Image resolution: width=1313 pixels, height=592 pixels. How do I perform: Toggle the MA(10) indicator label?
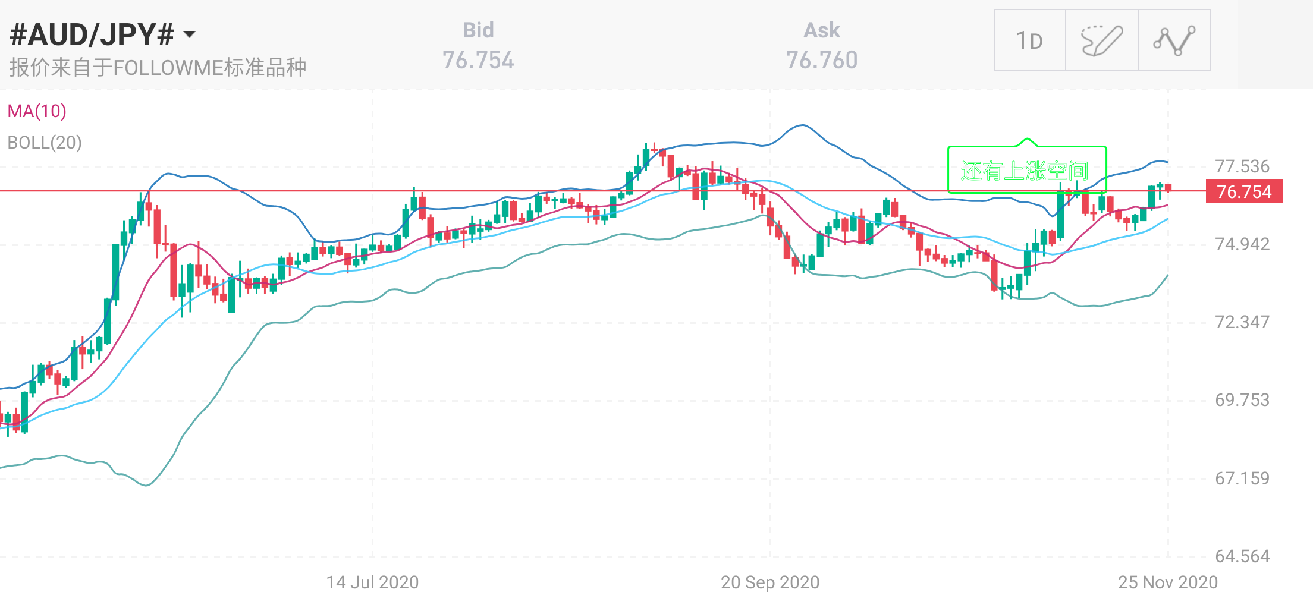click(x=37, y=111)
